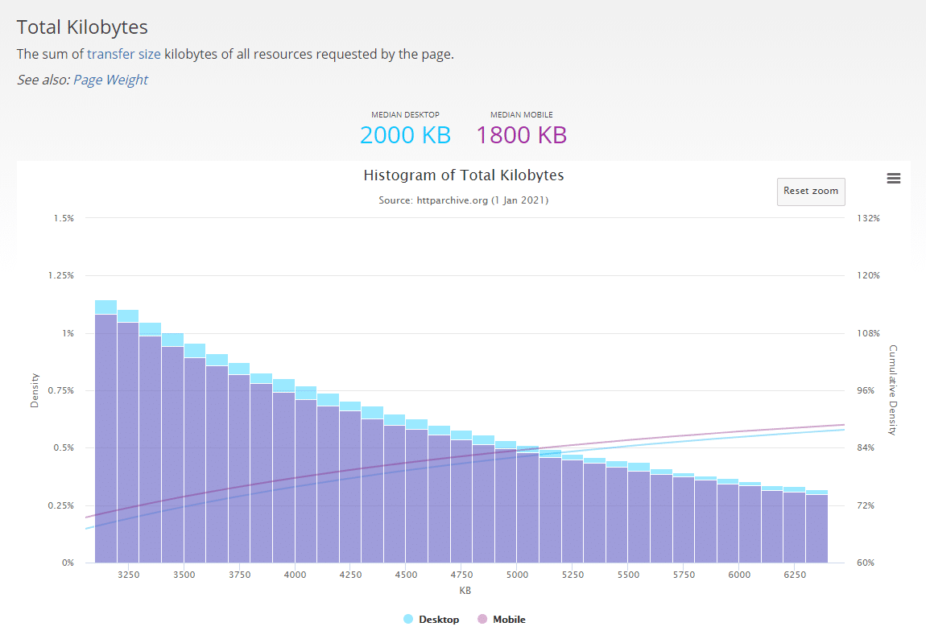Click the 'Density' left axis title

point(35,390)
